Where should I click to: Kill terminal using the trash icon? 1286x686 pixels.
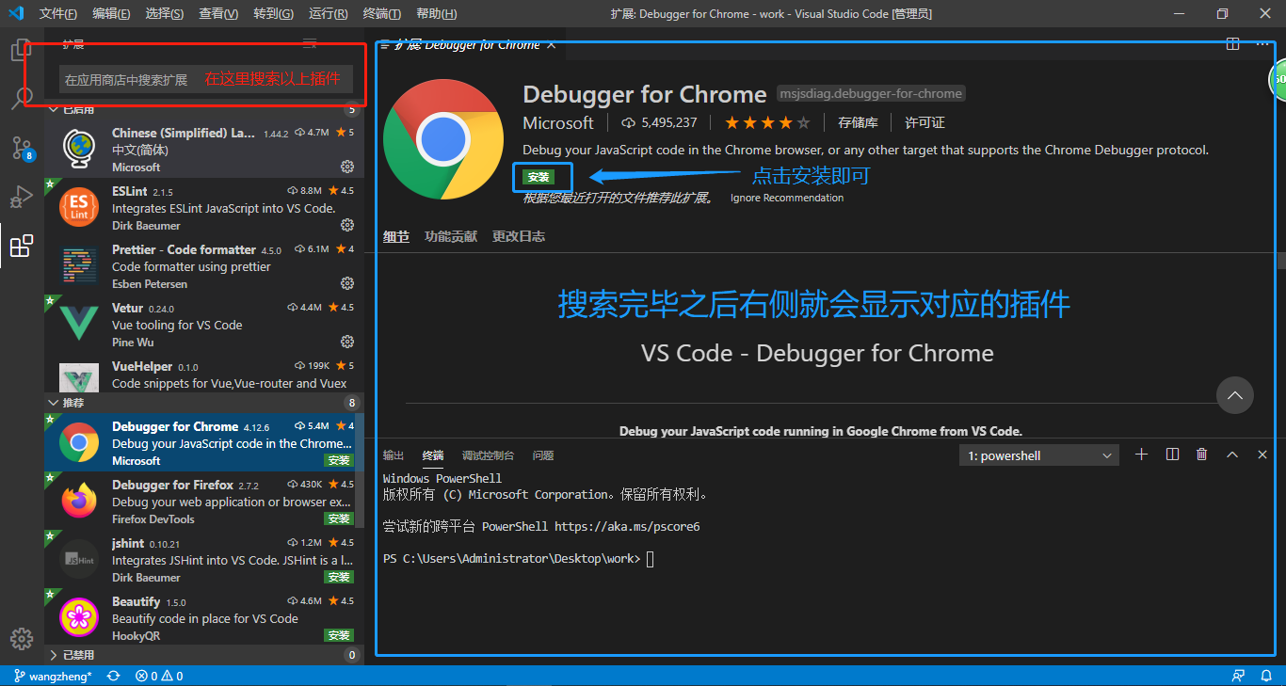[1201, 455]
